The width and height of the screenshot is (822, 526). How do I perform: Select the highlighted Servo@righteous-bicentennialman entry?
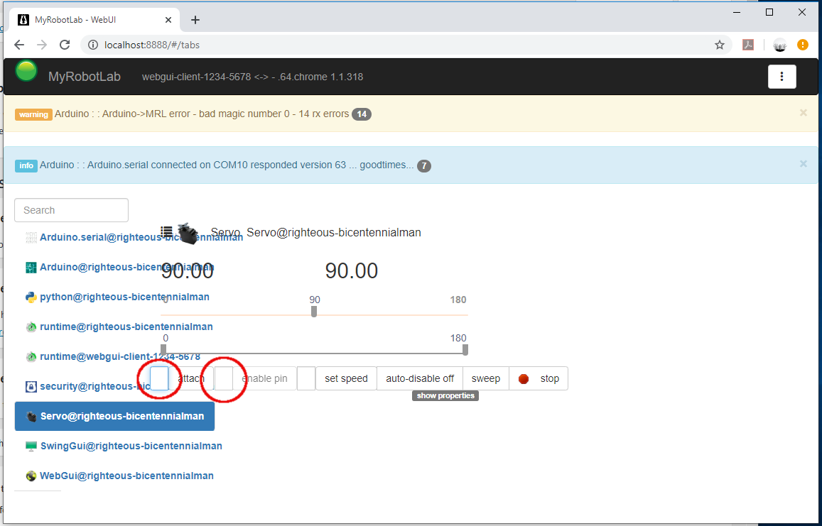click(x=114, y=416)
